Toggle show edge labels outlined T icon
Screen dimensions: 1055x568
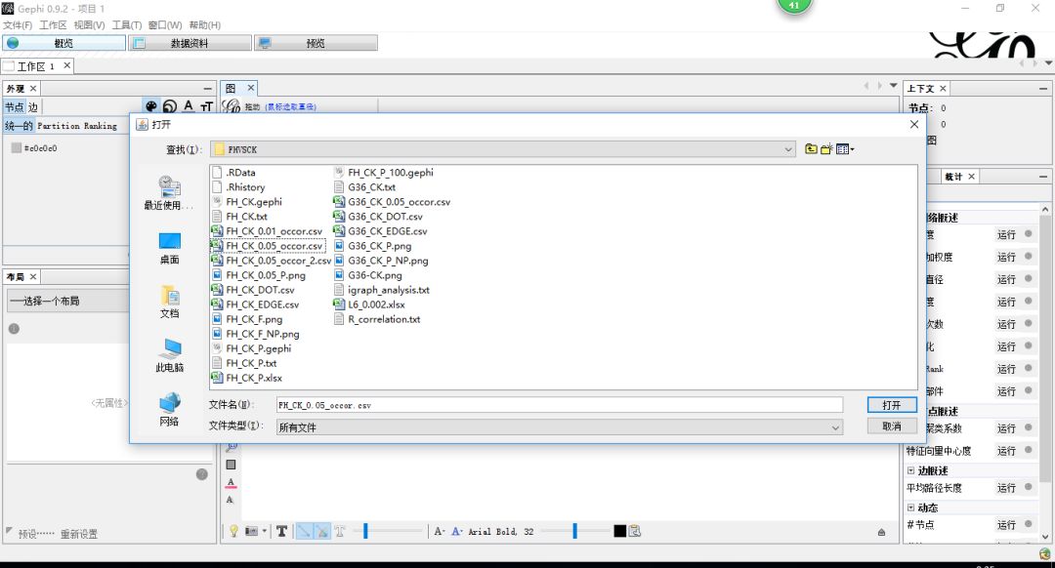click(x=340, y=531)
